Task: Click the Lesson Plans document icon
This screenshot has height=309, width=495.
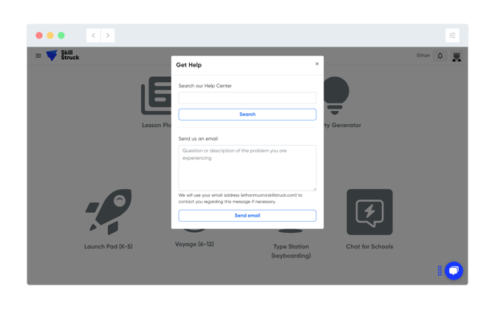Action: [x=155, y=96]
